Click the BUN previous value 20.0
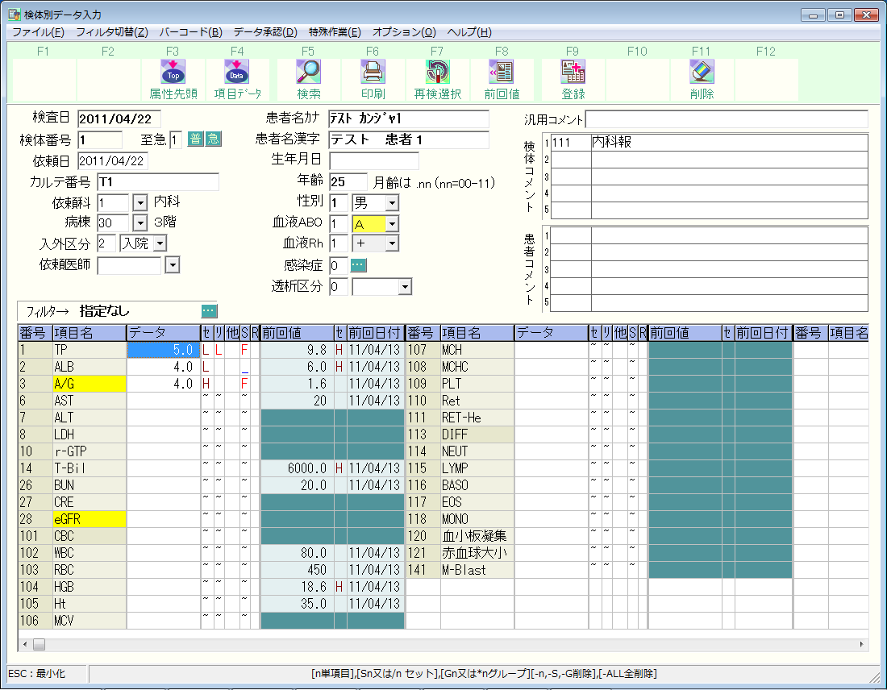Viewport: 887px width, 690px height. tap(297, 485)
